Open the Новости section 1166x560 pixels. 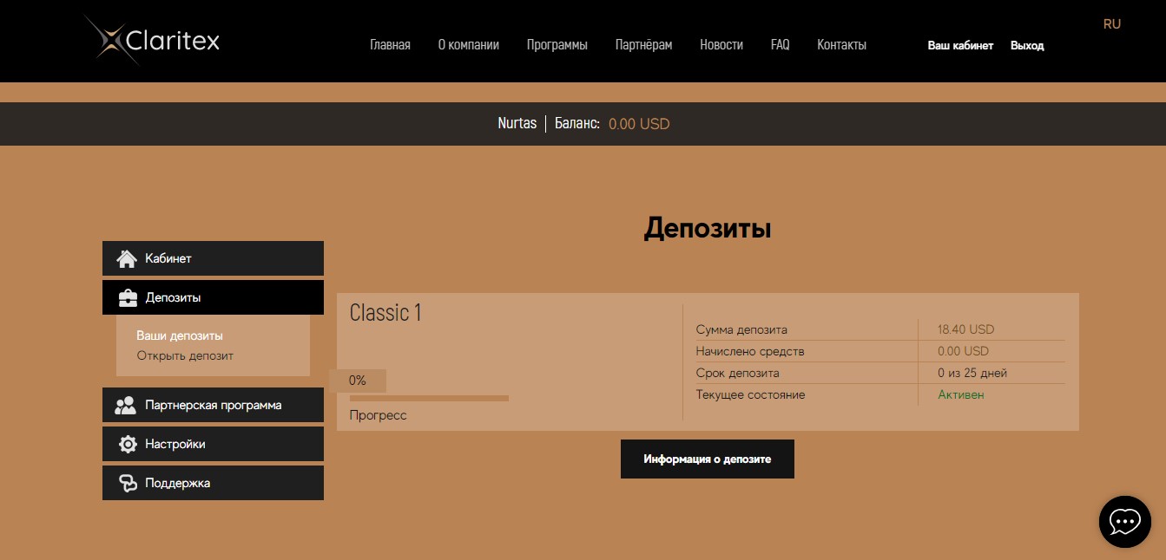pyautogui.click(x=721, y=45)
